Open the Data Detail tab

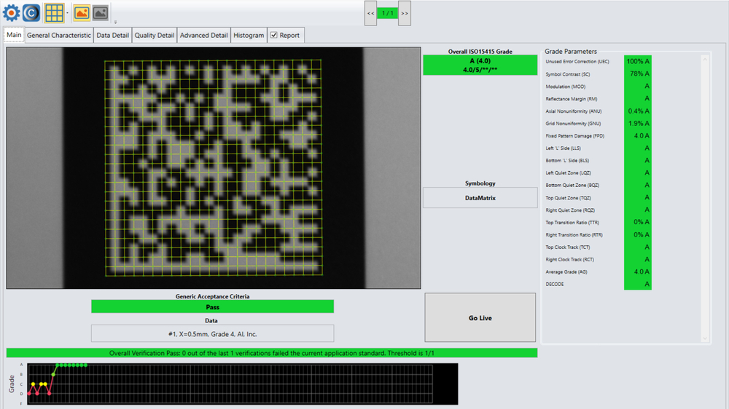pos(112,35)
